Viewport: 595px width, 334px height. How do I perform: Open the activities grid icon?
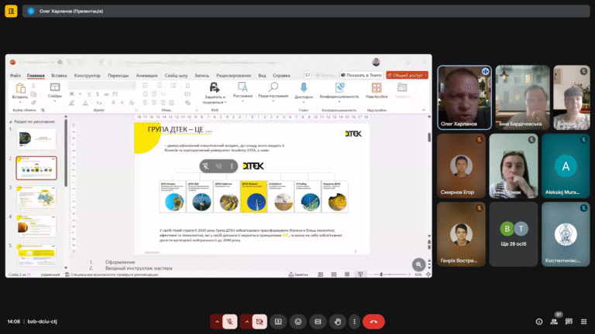pos(583,322)
